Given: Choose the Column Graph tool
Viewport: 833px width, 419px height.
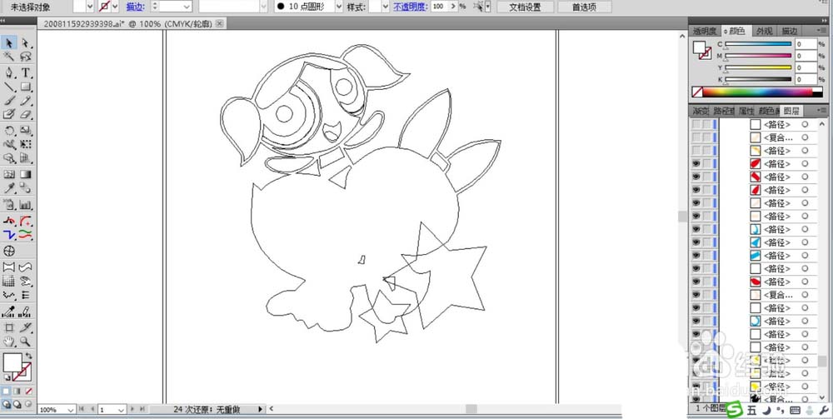Looking at the screenshot, I should (x=26, y=204).
